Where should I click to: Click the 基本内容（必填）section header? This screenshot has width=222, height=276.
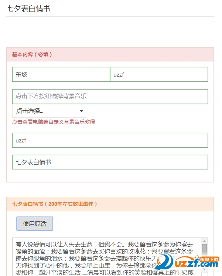click(32, 54)
